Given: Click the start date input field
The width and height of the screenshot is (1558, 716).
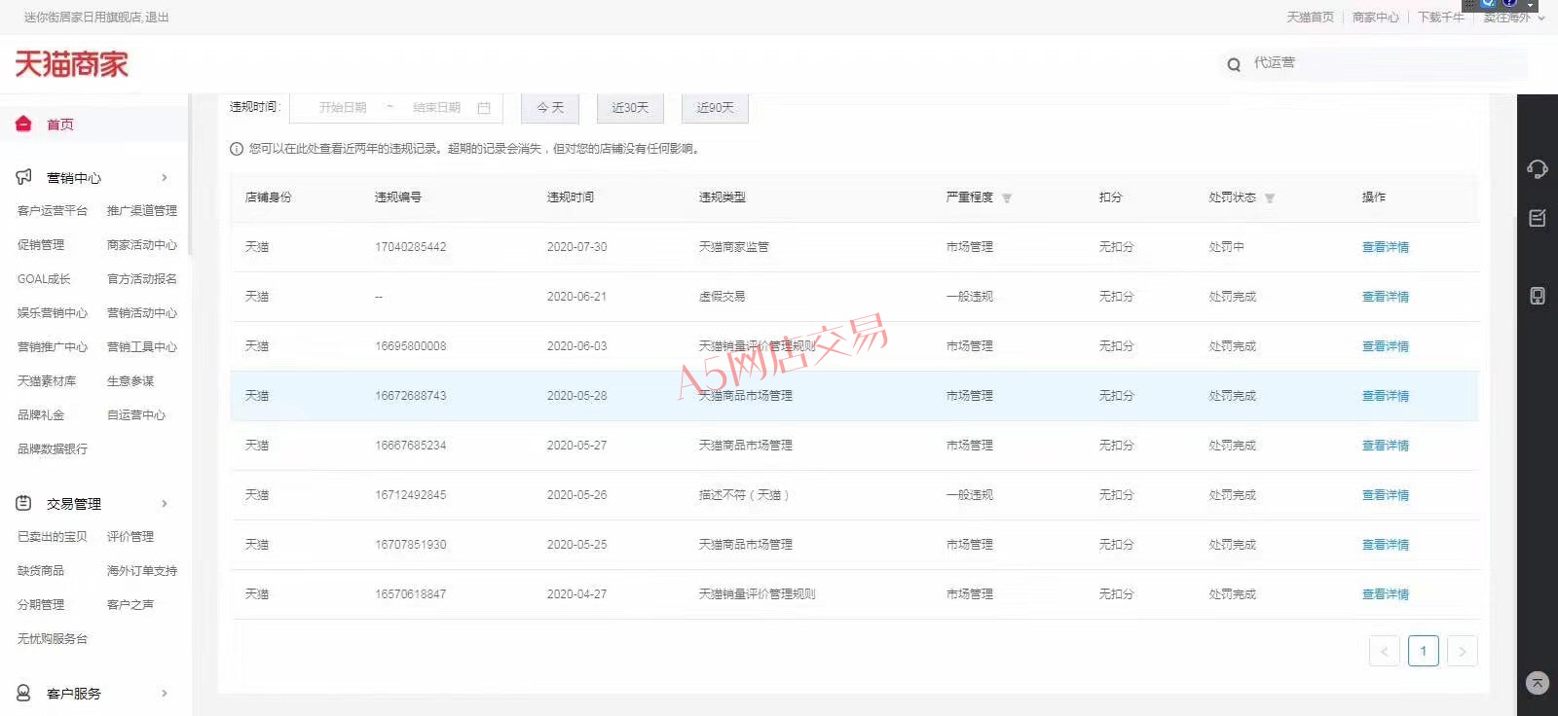Looking at the screenshot, I should tap(343, 108).
